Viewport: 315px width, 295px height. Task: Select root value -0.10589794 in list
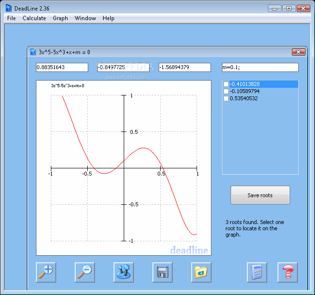pyautogui.click(x=245, y=91)
